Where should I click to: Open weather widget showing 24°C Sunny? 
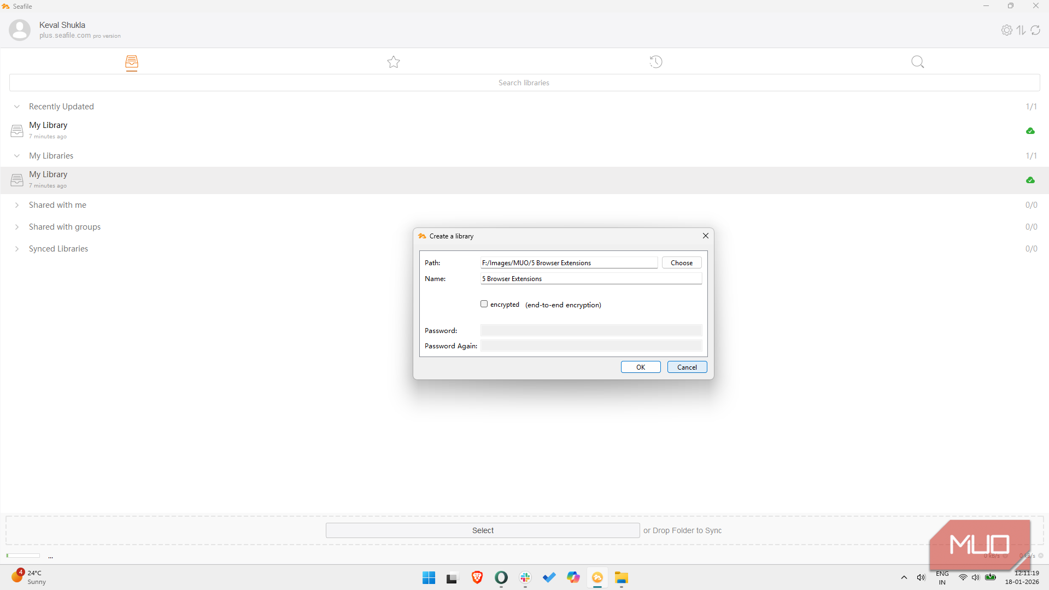pyautogui.click(x=28, y=577)
